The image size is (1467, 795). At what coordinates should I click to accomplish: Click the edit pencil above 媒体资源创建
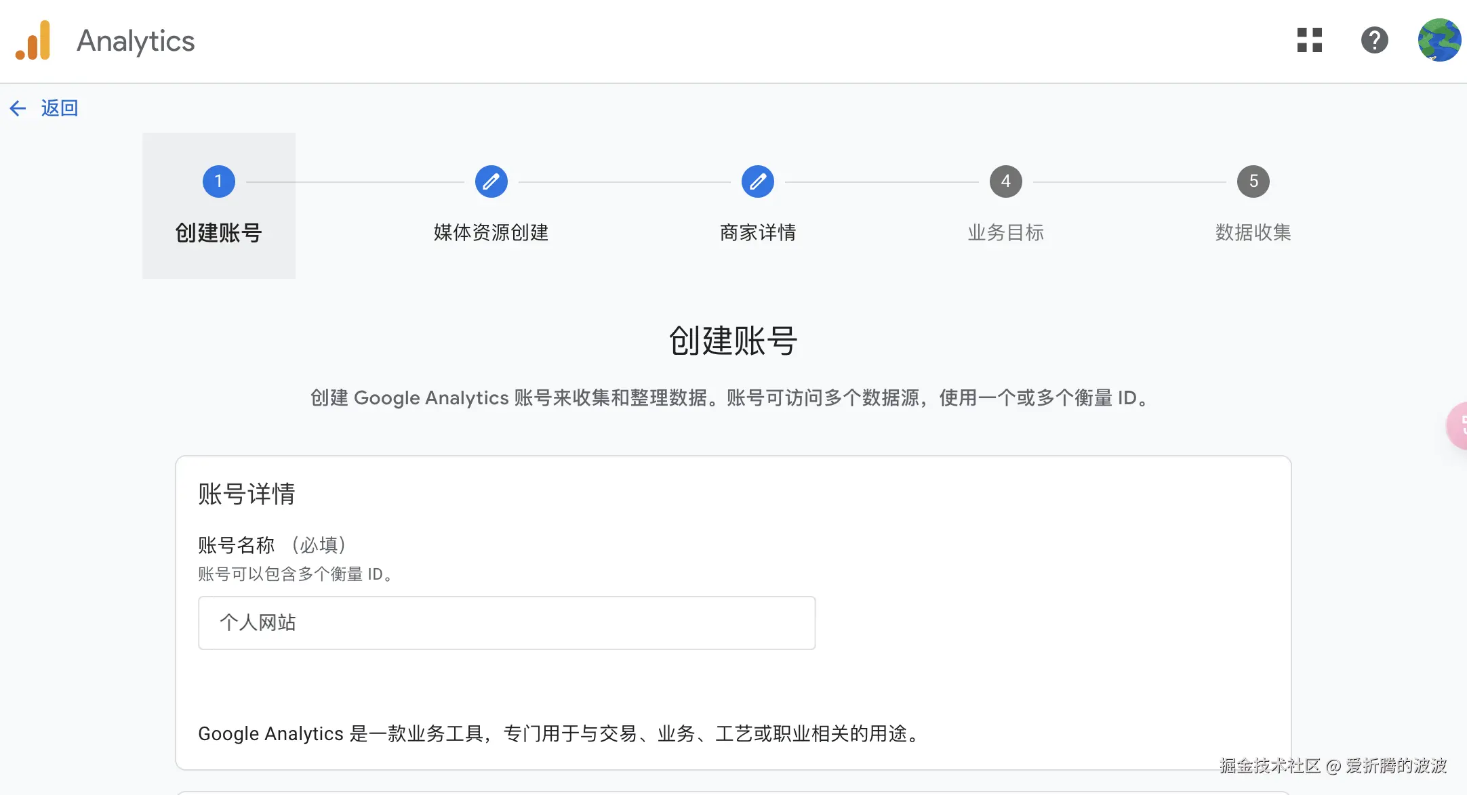tap(491, 181)
